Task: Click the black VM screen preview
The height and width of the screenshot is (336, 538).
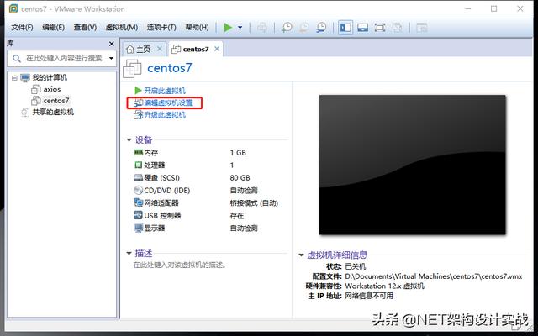Action: pyautogui.click(x=413, y=165)
